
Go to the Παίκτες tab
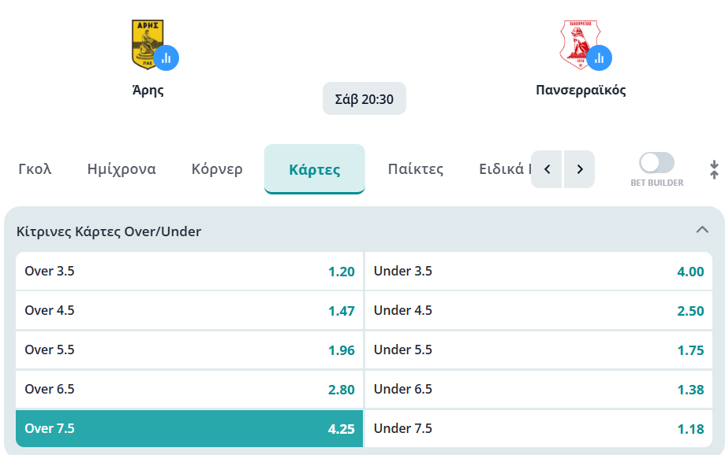click(416, 169)
